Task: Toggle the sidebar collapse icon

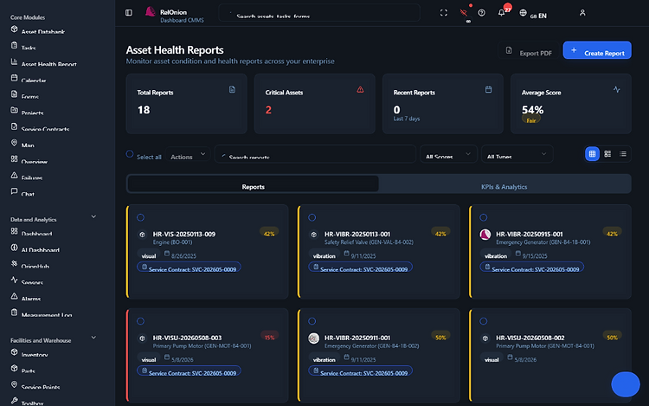Action: [129, 13]
